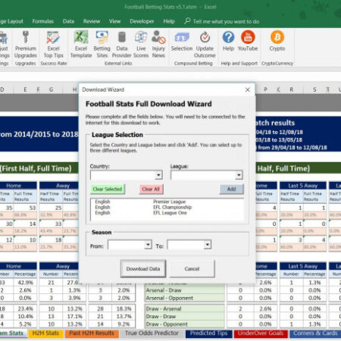Select the English Premier League list row
The height and width of the screenshot is (341, 341).
[167, 202]
